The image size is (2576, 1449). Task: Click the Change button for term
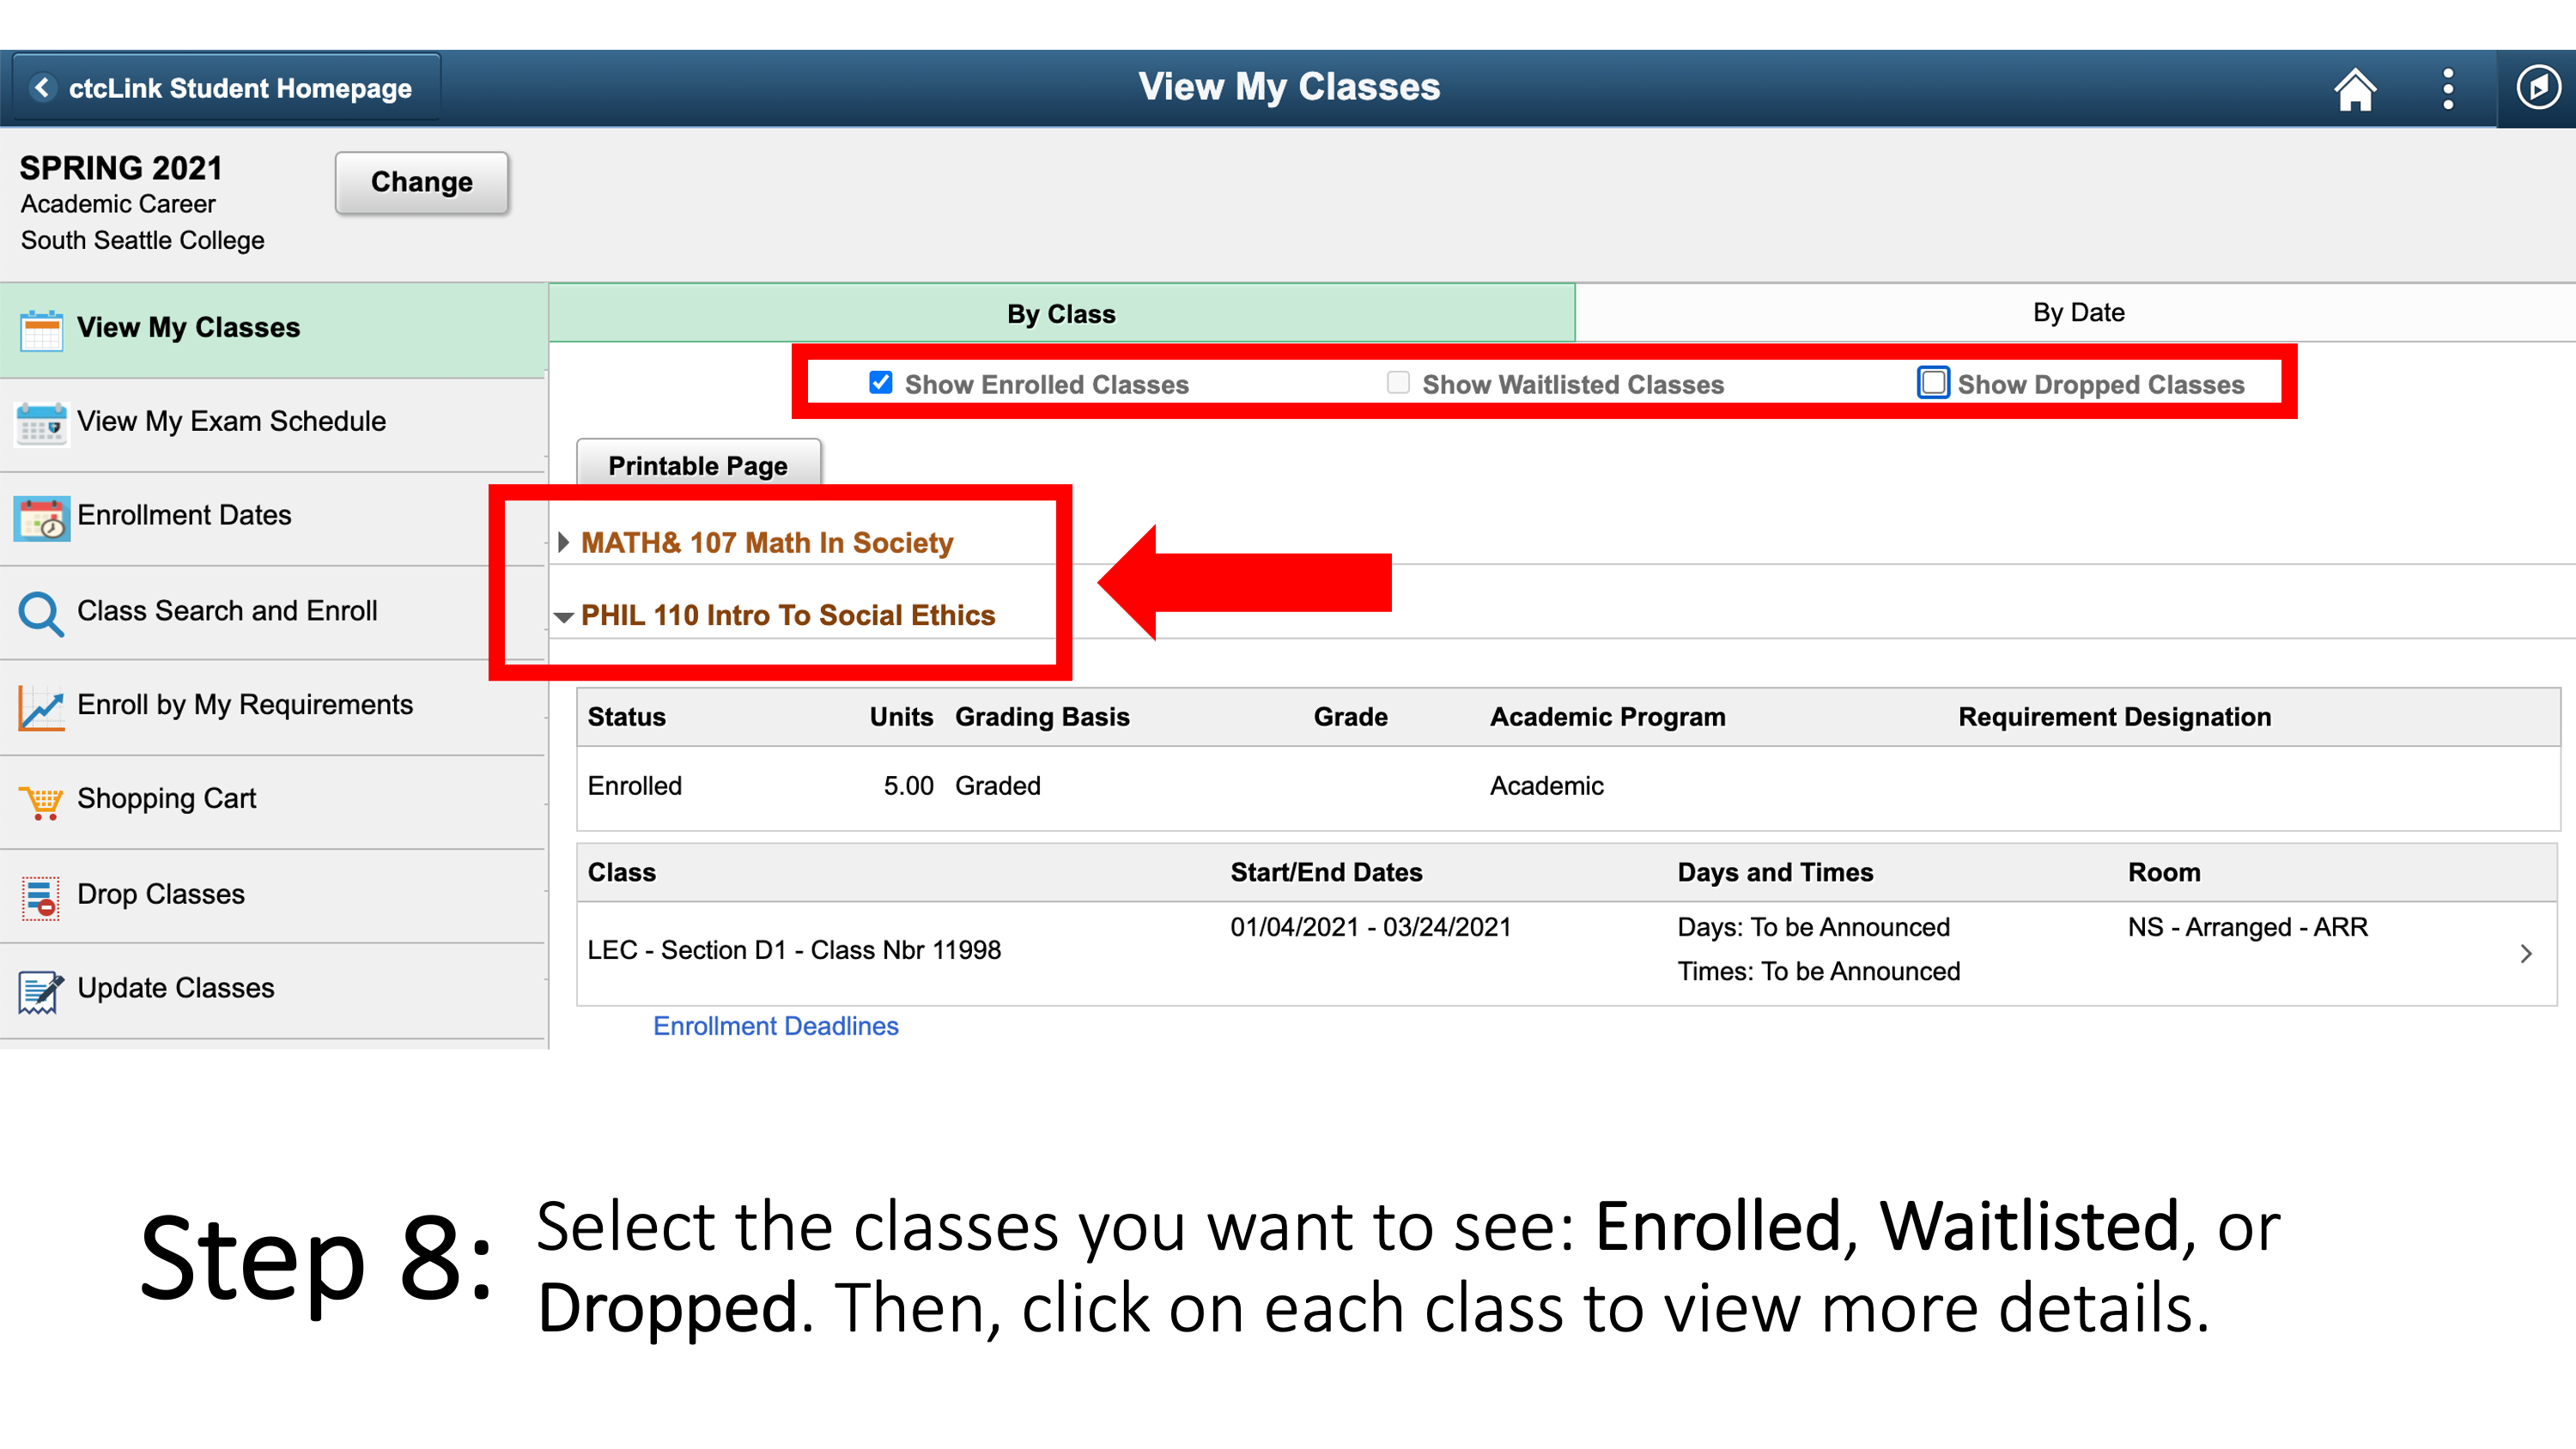coord(421,182)
